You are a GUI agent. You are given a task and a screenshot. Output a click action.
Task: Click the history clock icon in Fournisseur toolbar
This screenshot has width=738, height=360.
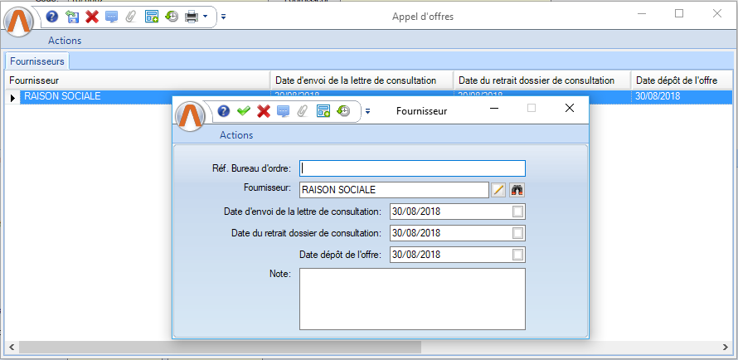344,111
